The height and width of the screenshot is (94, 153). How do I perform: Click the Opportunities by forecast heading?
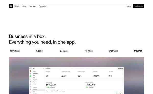coord(56,91)
